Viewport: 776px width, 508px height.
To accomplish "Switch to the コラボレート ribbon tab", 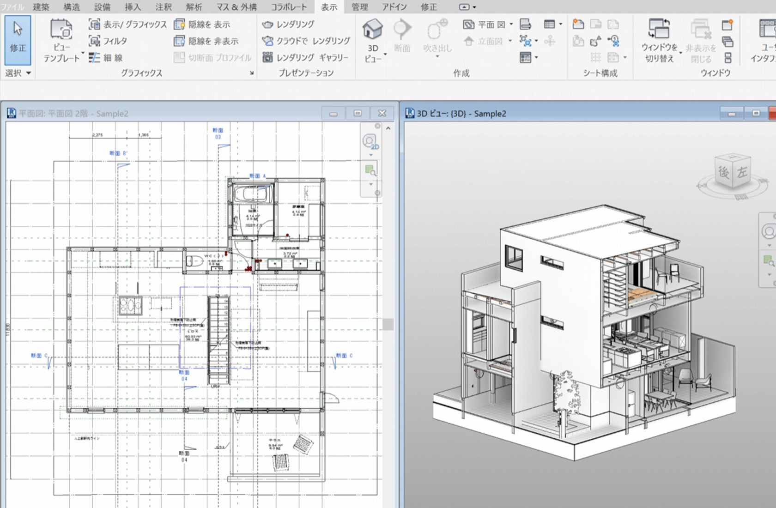I will click(288, 7).
